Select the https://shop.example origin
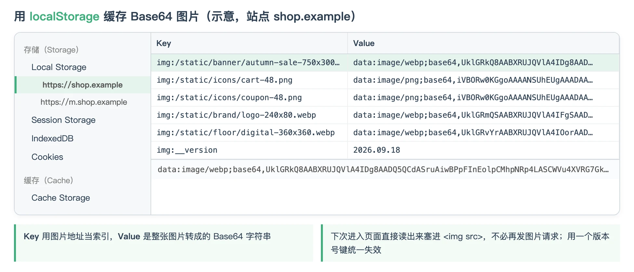 [x=83, y=85]
